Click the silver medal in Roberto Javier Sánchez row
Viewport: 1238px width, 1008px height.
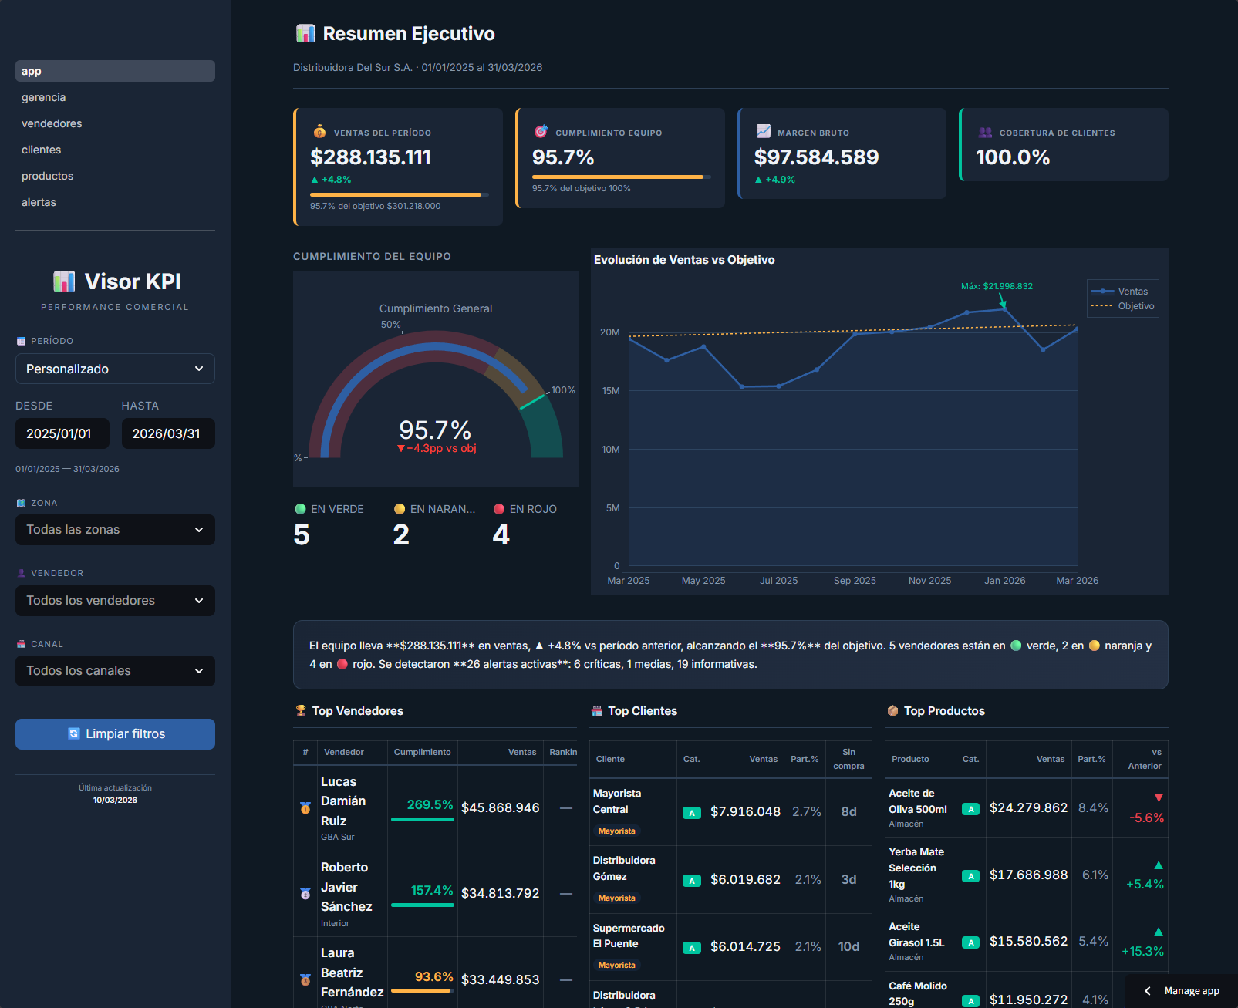click(305, 894)
